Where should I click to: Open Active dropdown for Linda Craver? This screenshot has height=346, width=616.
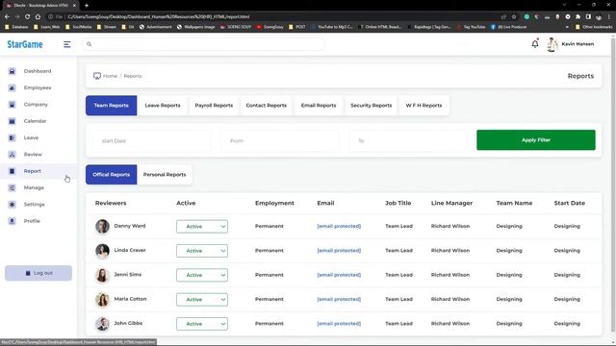[x=202, y=251]
